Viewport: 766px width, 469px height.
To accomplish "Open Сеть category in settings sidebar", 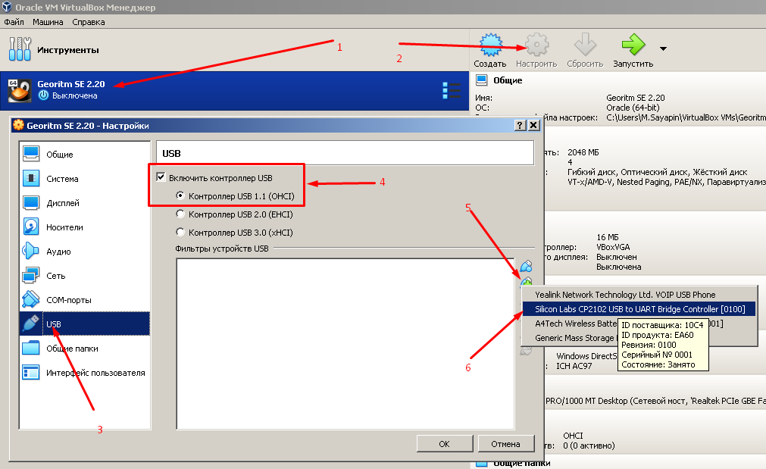I will (85, 276).
